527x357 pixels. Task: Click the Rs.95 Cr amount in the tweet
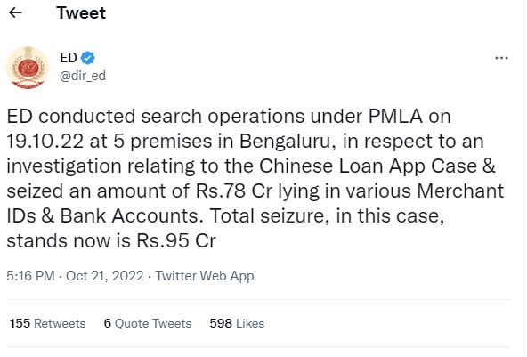pos(176,240)
